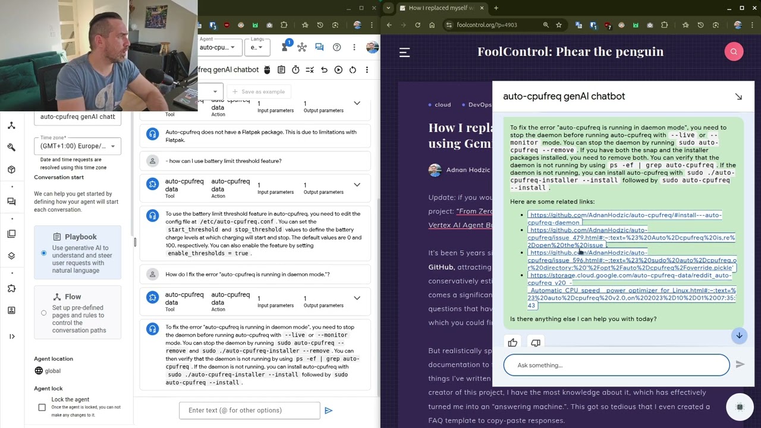
Task: Select the Flow radio option
Action: tap(43, 313)
